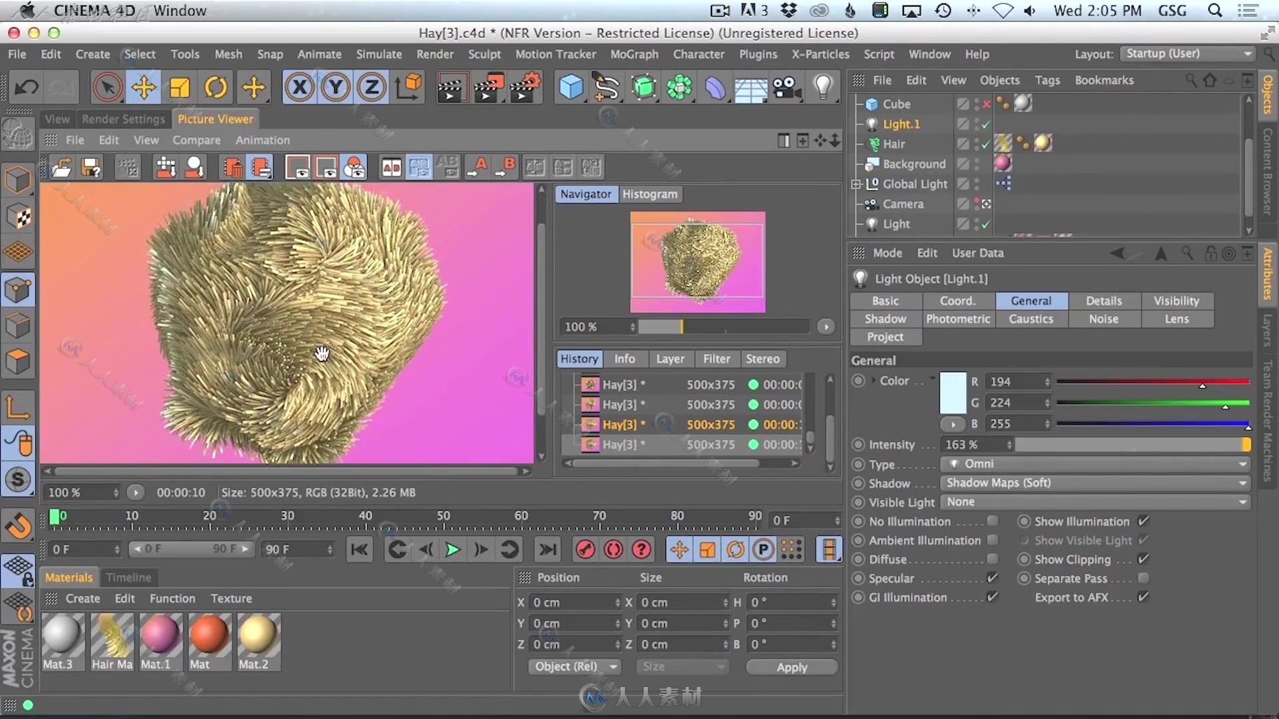The width and height of the screenshot is (1279, 719).
Task: Click the navigator zoom arrow button
Action: 826,327
